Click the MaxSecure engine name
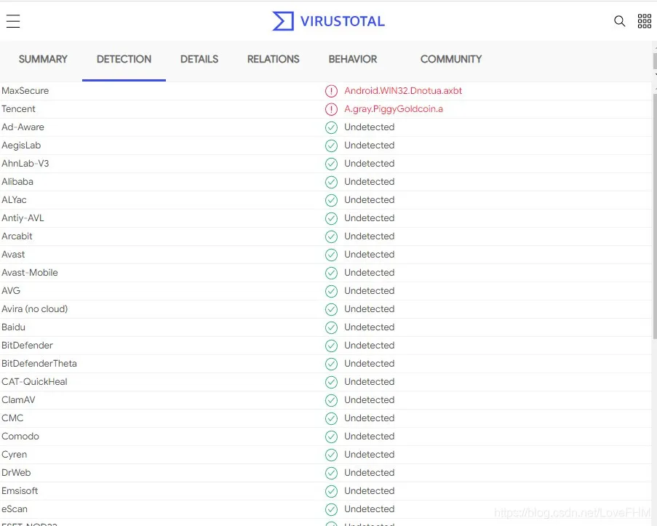Screen dimensions: 657x526 pyautogui.click(x=25, y=90)
